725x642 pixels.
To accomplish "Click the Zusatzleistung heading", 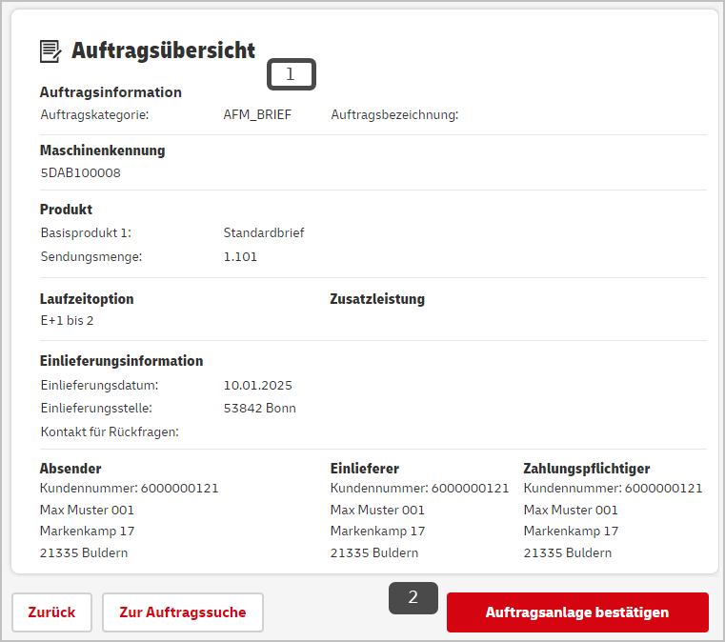I will pos(377,299).
